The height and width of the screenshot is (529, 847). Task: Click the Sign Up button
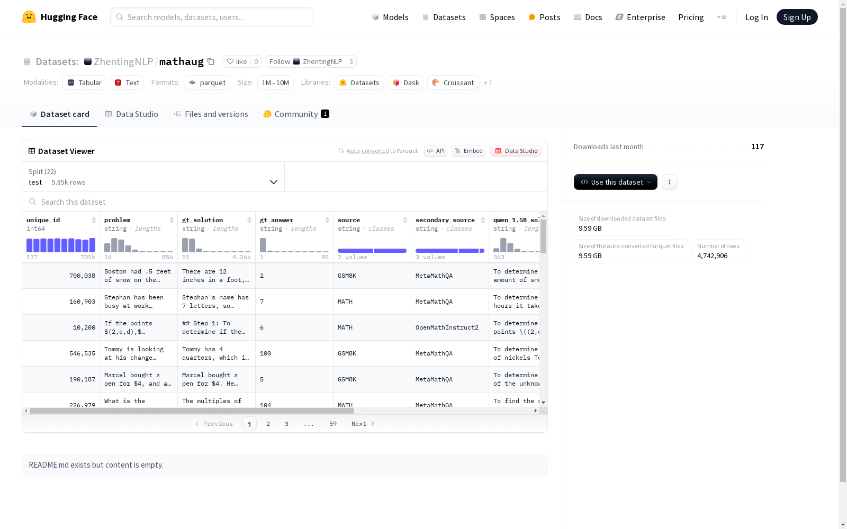[x=797, y=17]
